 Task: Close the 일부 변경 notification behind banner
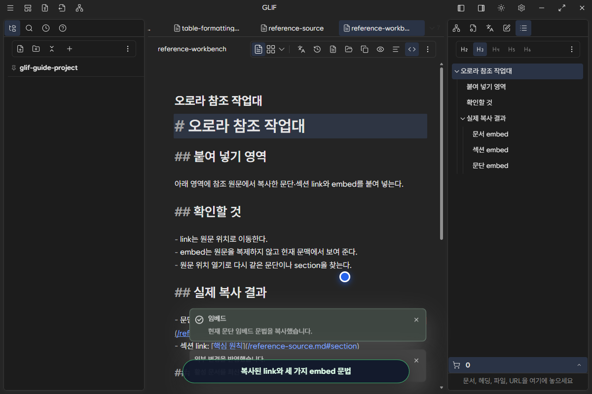[416, 361]
